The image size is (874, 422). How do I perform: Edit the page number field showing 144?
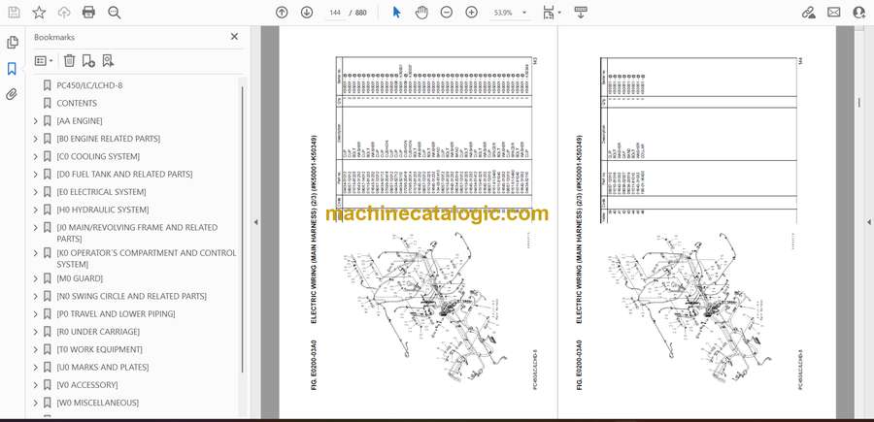coord(335,13)
